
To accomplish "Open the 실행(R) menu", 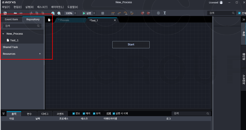I will coord(29,7).
